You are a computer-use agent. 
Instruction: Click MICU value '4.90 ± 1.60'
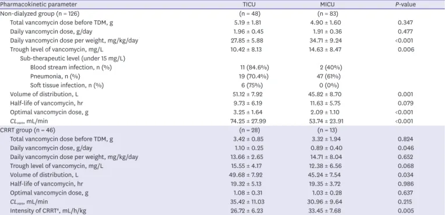[326, 23]
